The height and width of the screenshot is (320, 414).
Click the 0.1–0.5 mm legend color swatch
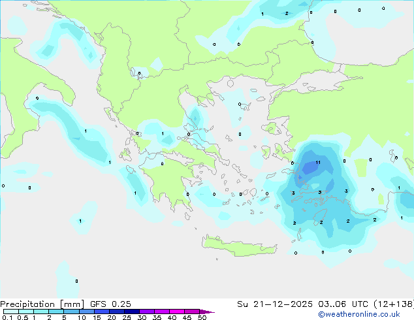[11, 312]
